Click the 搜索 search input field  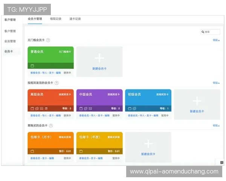click(x=210, y=32)
